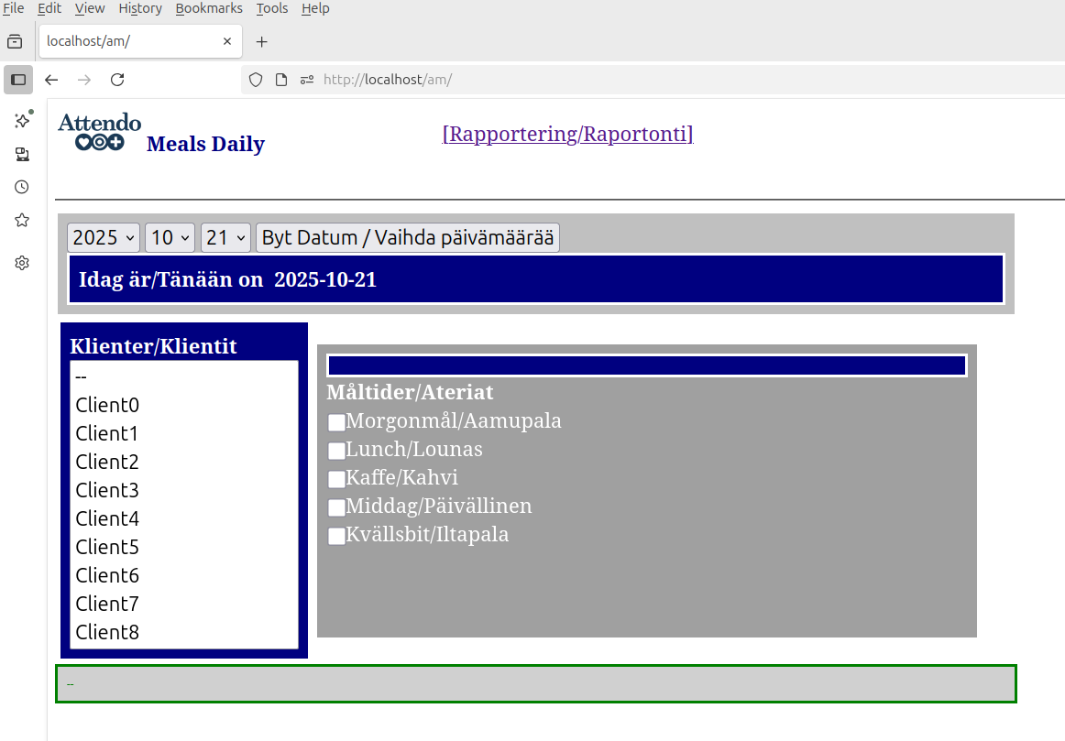Enable the Lunch/Lounas checkbox

coord(336,451)
